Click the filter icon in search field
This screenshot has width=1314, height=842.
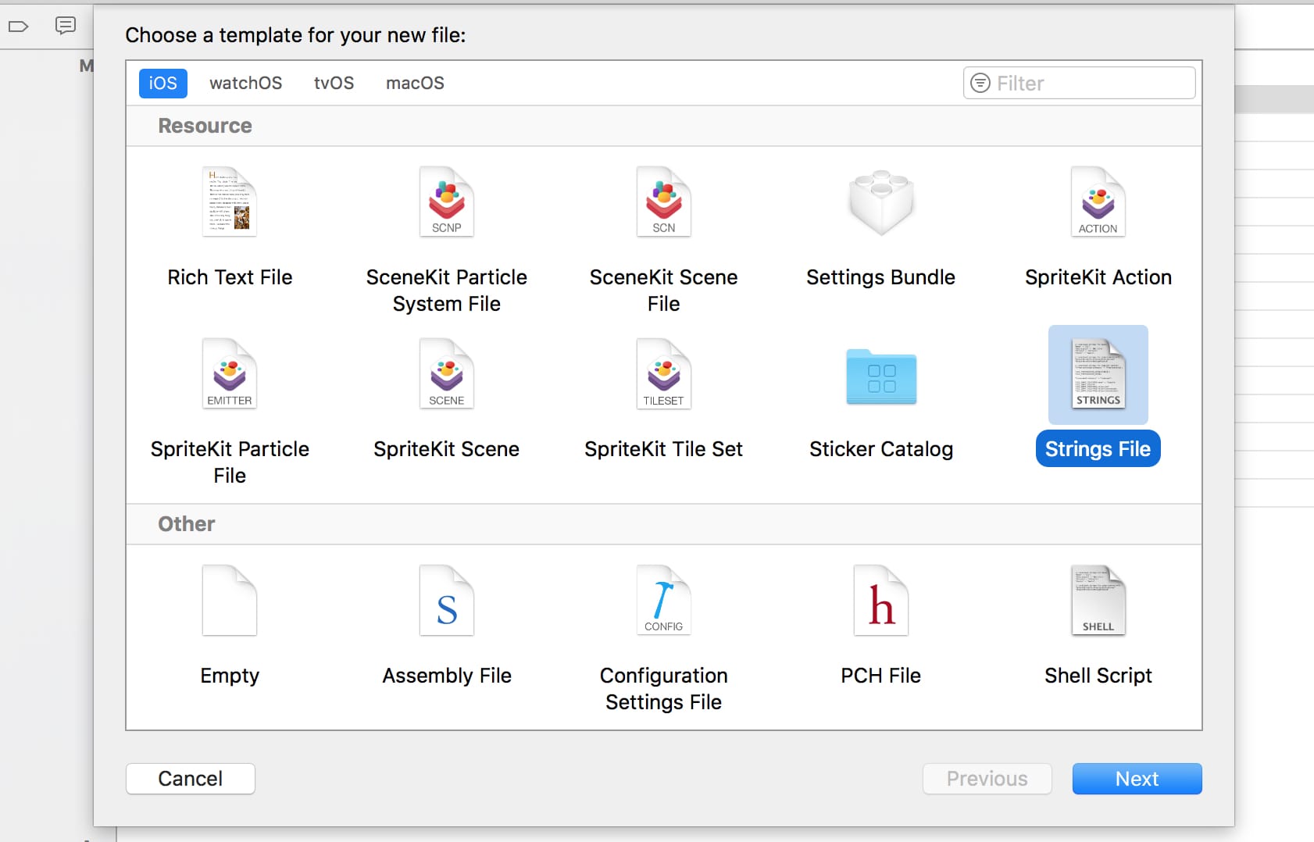tap(980, 83)
